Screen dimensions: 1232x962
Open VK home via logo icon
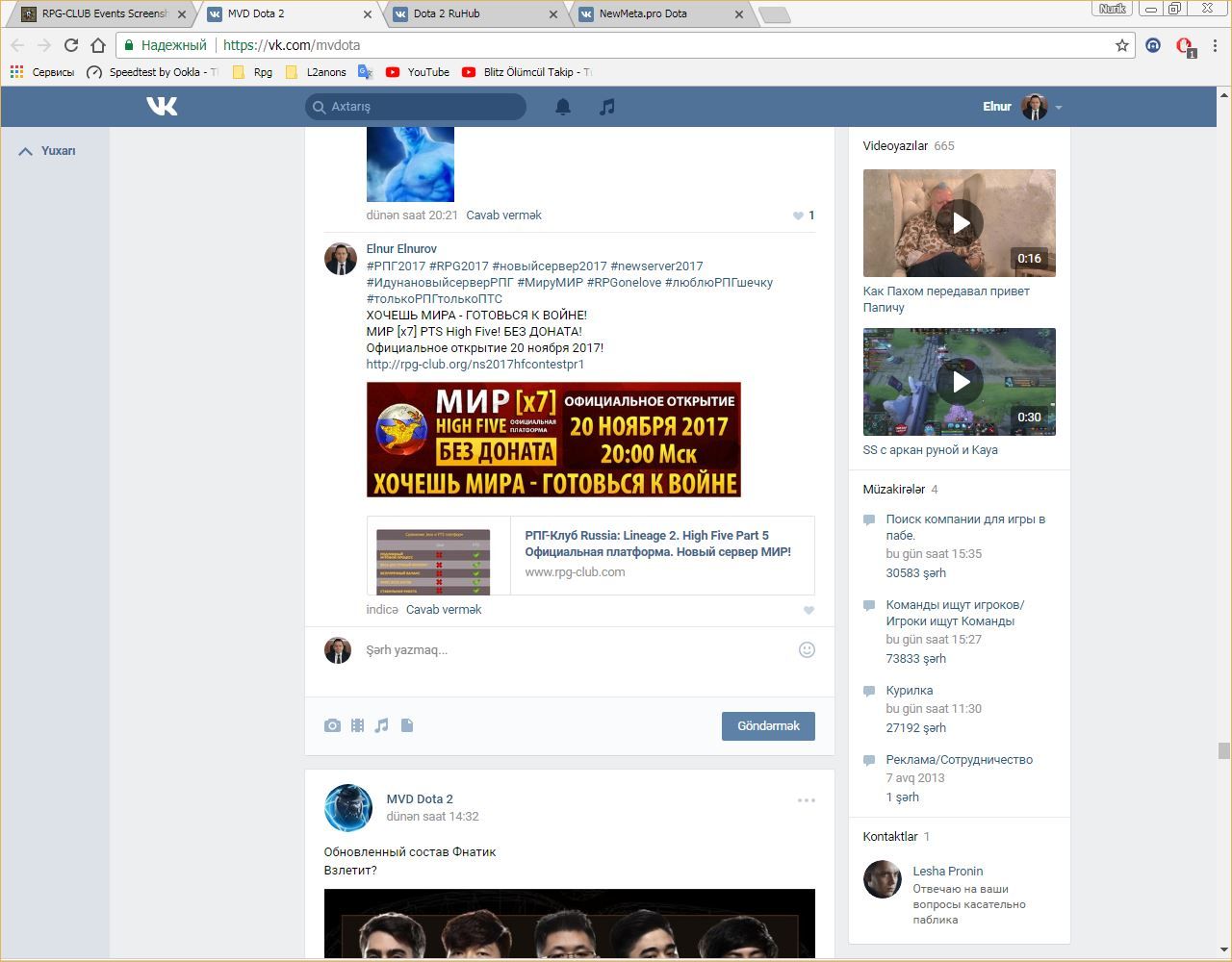pyautogui.click(x=162, y=106)
